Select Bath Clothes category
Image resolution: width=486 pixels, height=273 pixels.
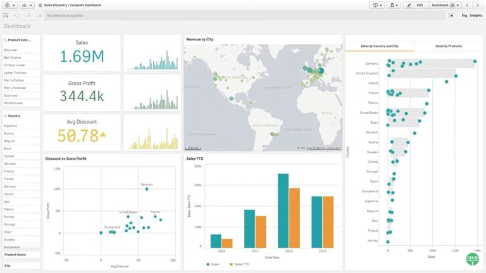(x=21, y=58)
